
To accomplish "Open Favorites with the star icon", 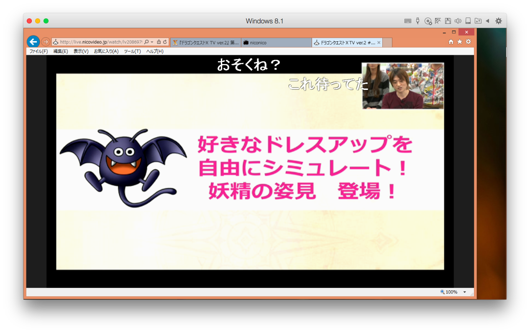I will (460, 42).
